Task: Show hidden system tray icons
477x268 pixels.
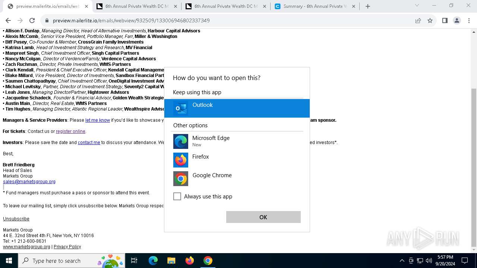Action: click(x=402, y=261)
